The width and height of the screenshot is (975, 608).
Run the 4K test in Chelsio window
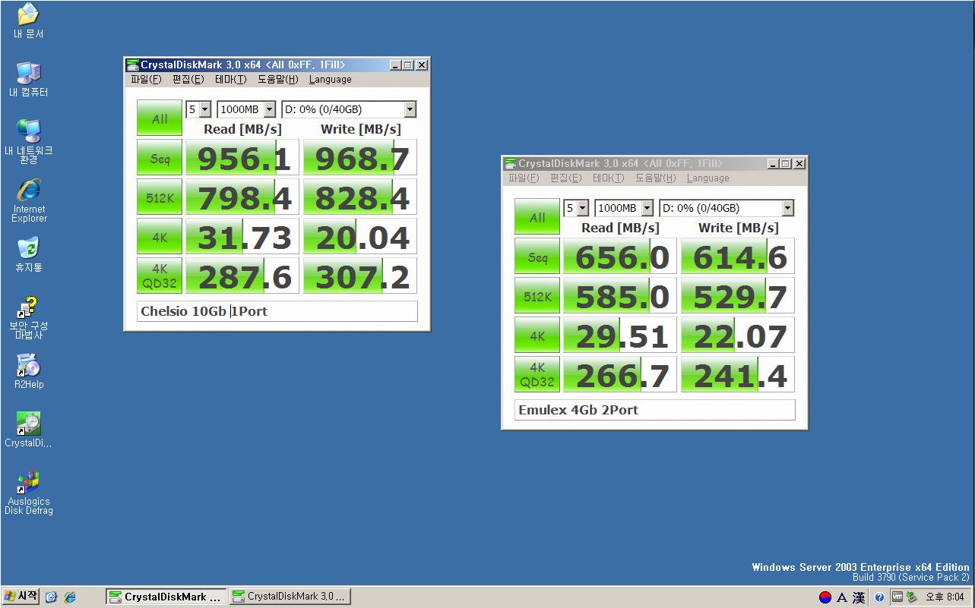pyautogui.click(x=160, y=238)
